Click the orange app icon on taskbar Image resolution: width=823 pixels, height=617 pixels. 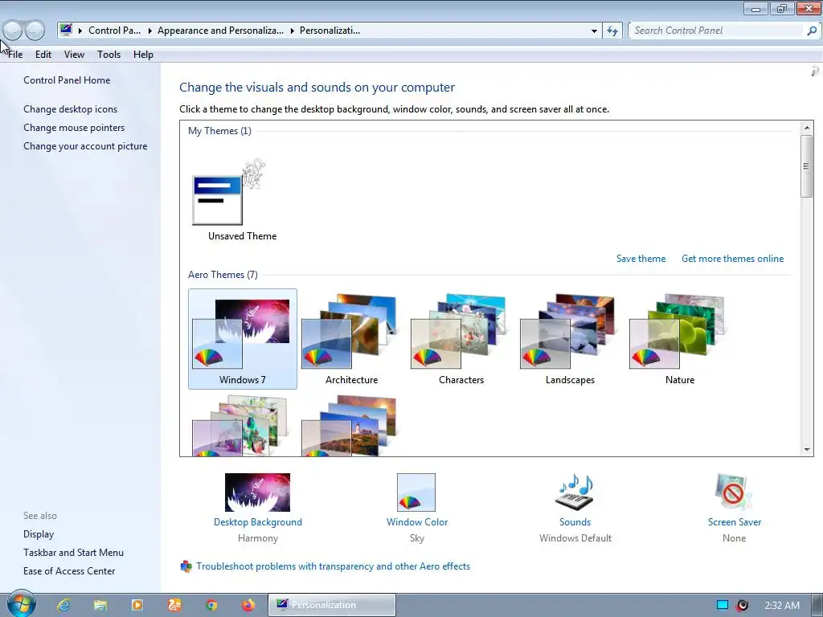point(174,605)
